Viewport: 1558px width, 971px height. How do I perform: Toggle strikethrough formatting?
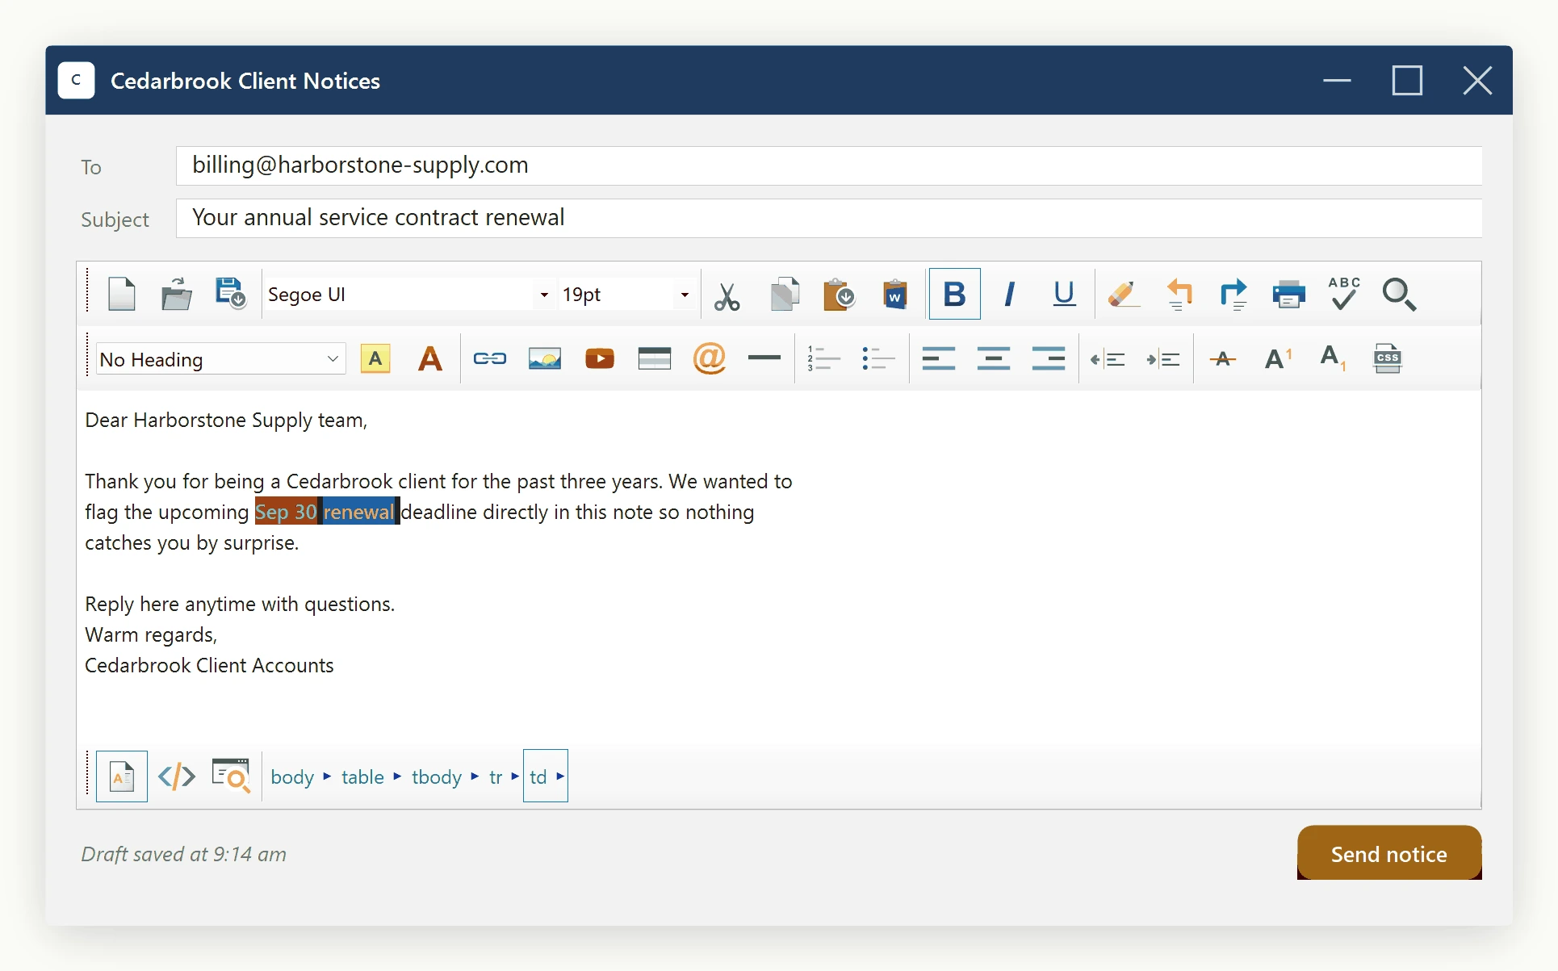pos(1223,359)
